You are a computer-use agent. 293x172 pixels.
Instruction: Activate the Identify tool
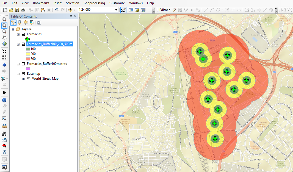4,100
